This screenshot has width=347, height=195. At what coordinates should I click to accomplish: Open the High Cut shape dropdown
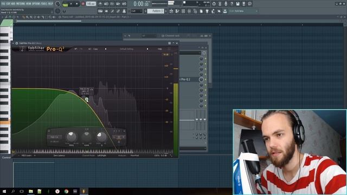[54, 137]
